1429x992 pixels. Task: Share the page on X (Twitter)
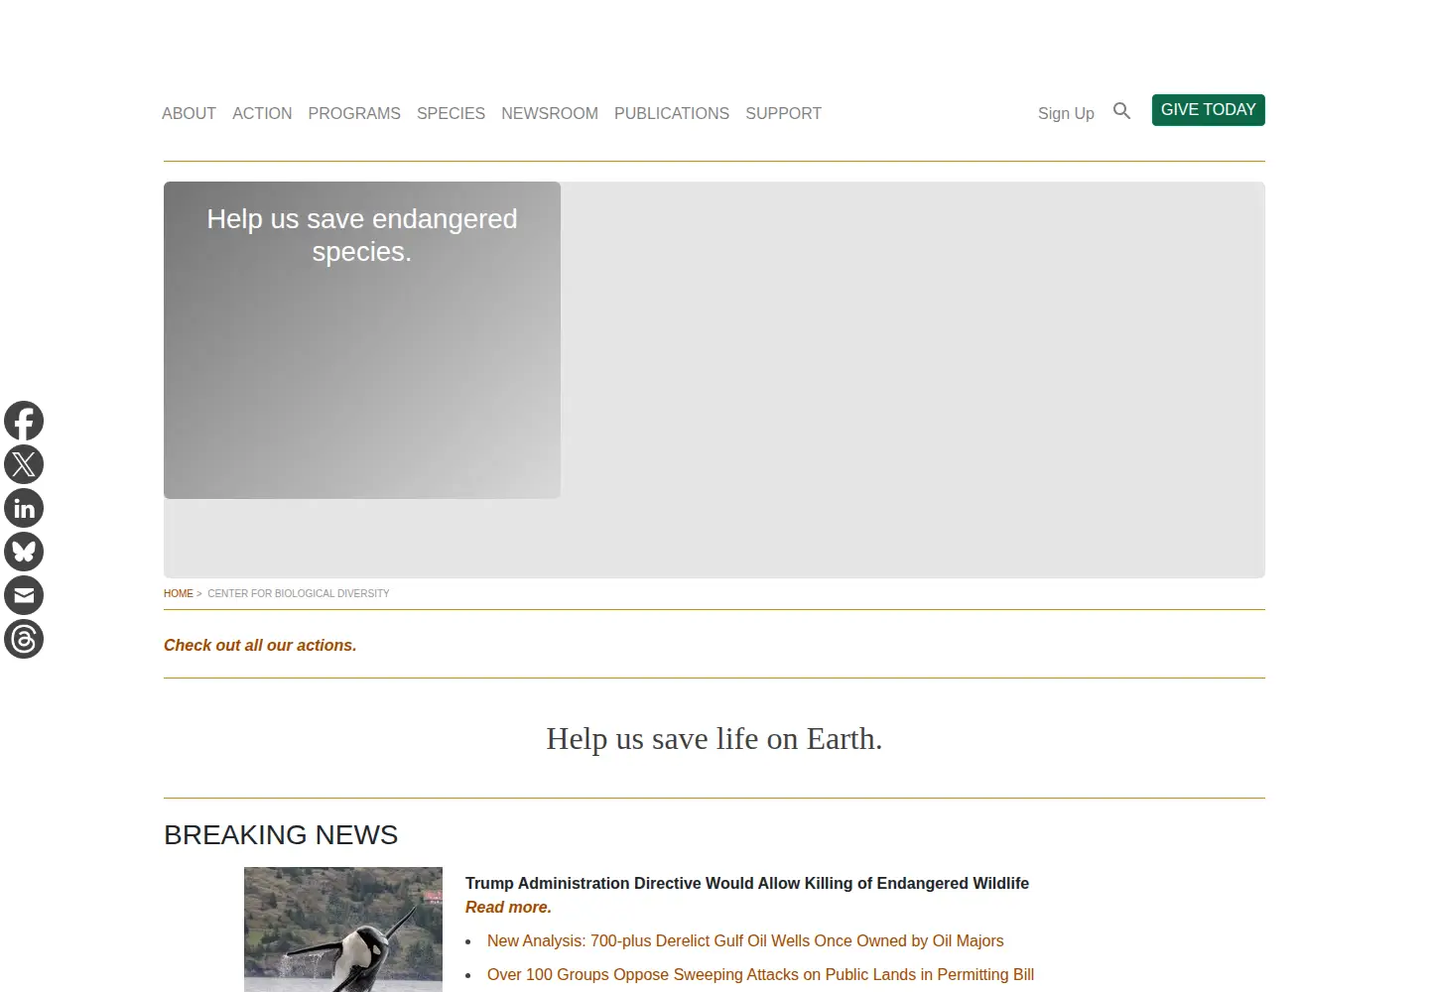click(24, 464)
